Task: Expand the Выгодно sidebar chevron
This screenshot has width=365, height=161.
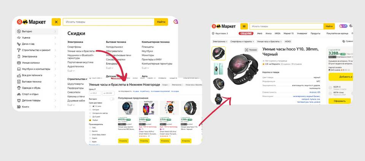Action: [x=55, y=31]
